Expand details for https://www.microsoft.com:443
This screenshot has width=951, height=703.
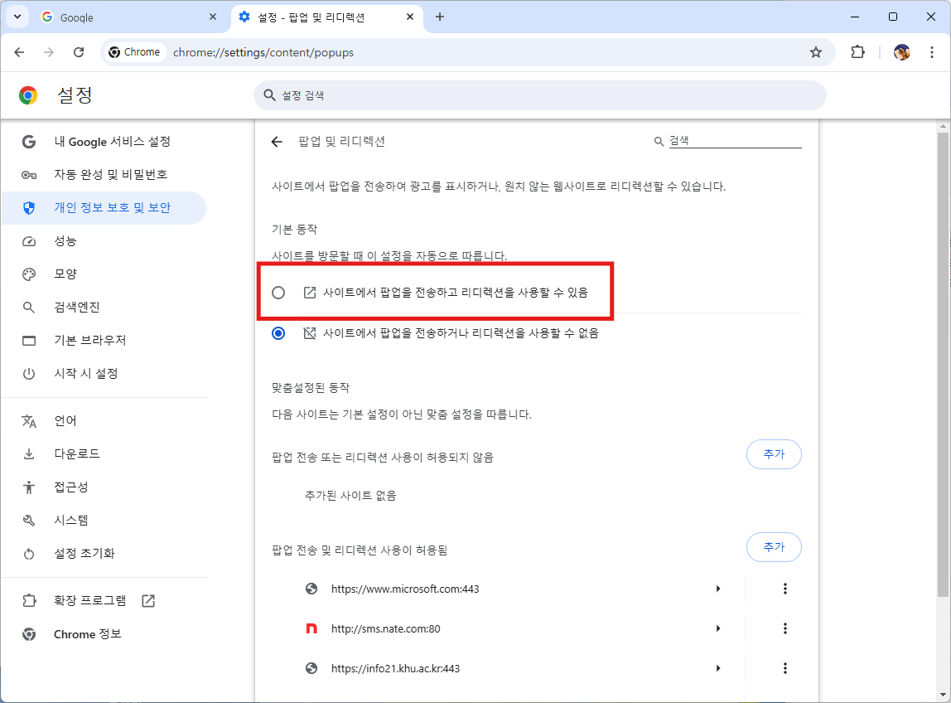[718, 589]
